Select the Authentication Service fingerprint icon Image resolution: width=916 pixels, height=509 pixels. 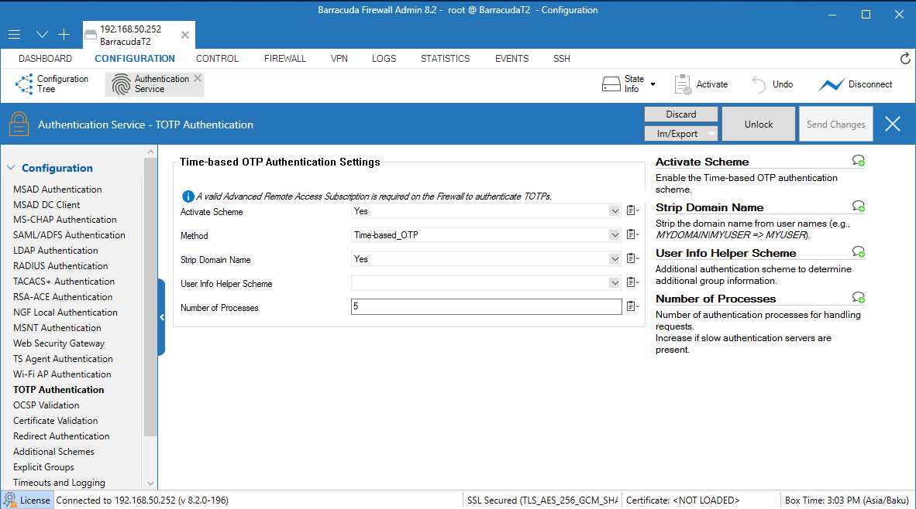click(121, 84)
